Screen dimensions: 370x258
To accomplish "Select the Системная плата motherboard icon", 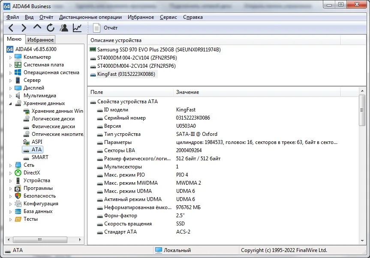I will pos(18,65).
